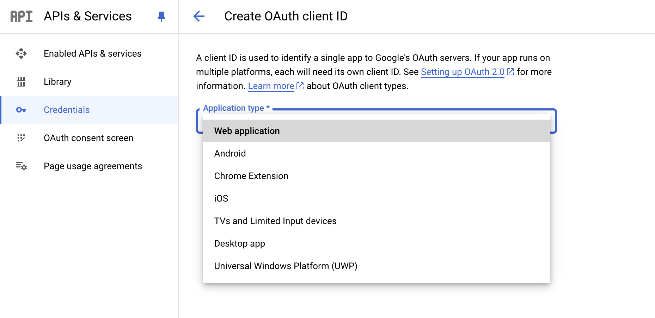
Task: Click the API logo icon
Action: pyautogui.click(x=21, y=16)
